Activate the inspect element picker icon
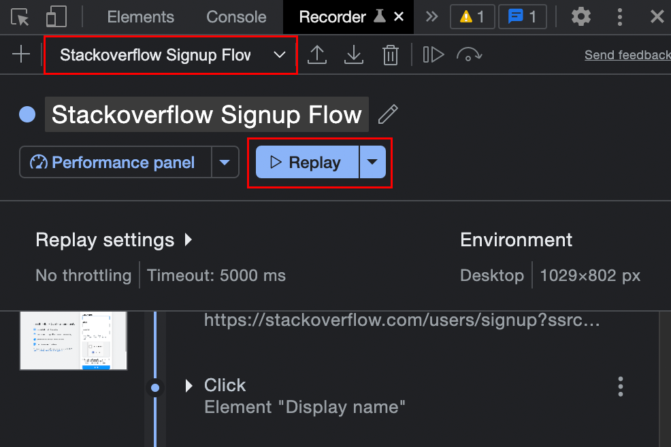The width and height of the screenshot is (671, 447). pyautogui.click(x=20, y=17)
